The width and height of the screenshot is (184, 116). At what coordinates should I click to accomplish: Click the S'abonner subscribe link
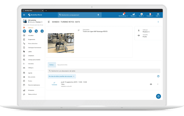coord(31,28)
